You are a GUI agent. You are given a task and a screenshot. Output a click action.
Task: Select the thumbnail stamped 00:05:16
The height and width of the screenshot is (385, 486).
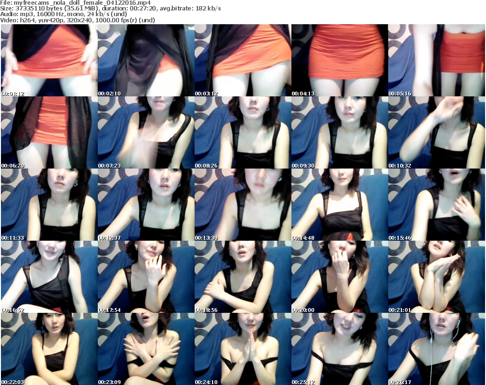point(437,60)
